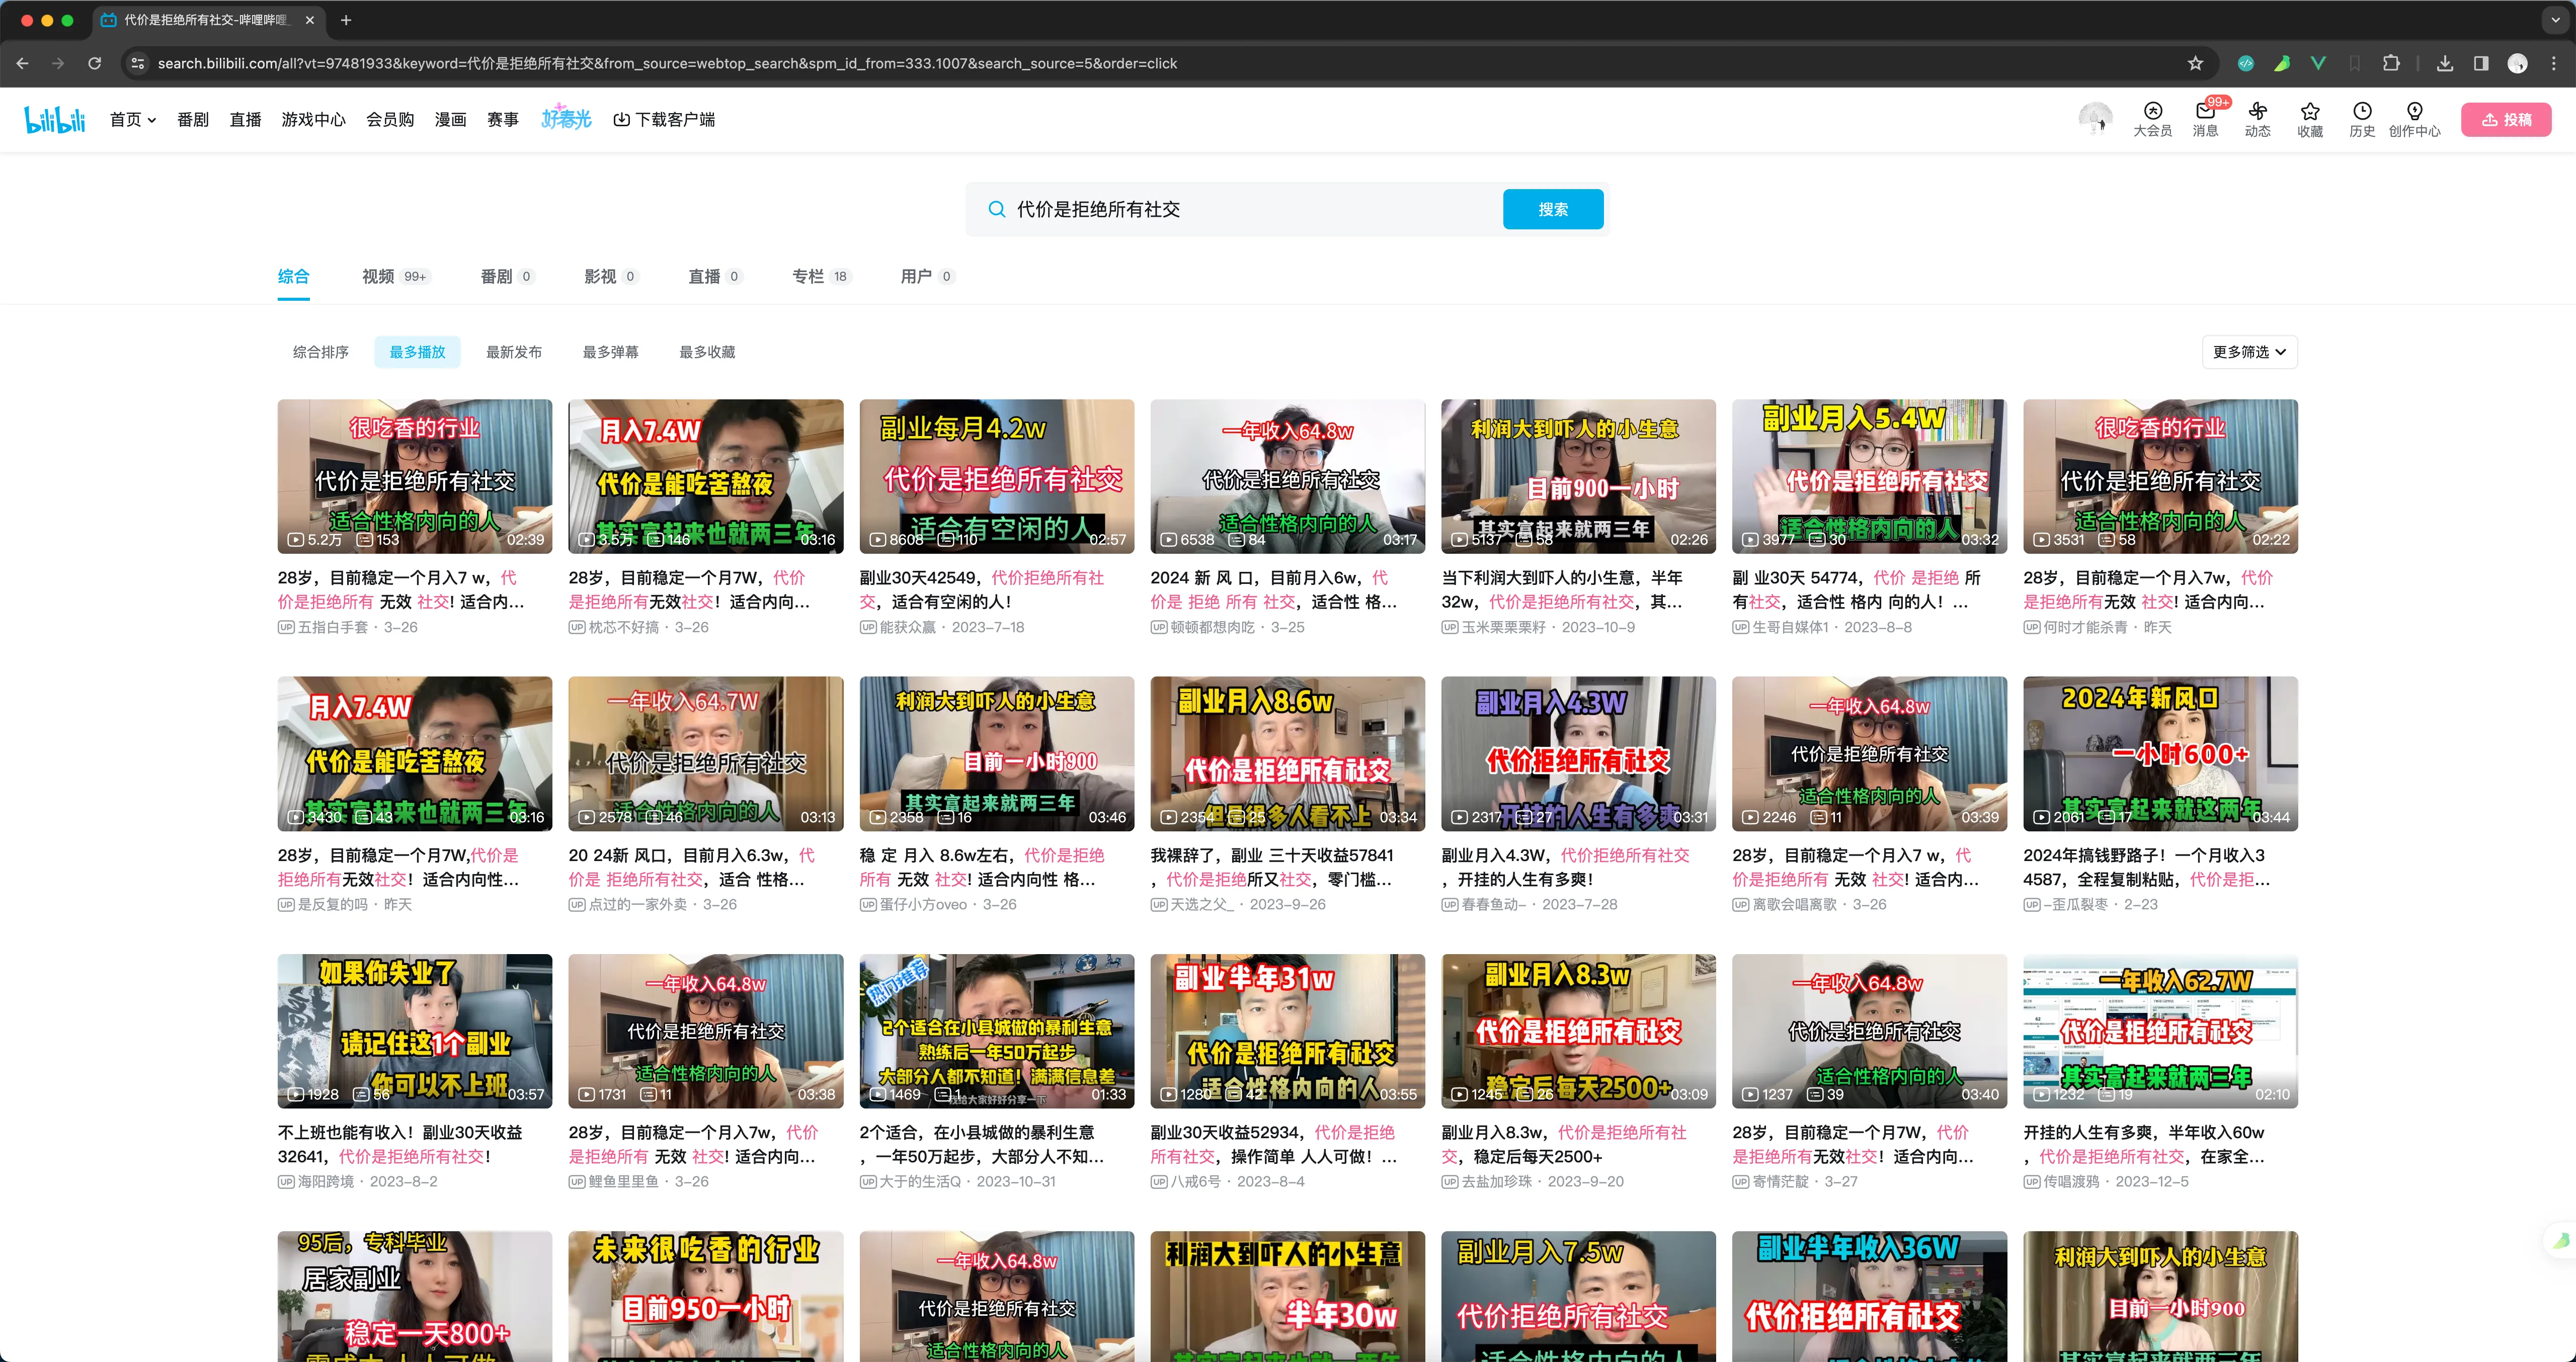This screenshot has height=1362, width=2576.
Task: Sort results by 最多弹幕
Action: coord(610,352)
